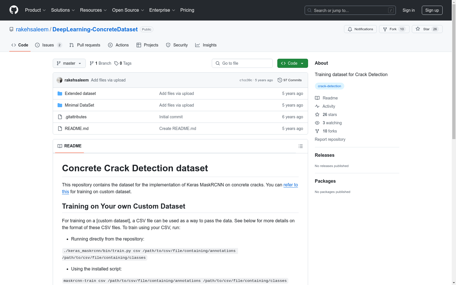Click the README.md file icon
Screen dimensions: 456x285
(x=60, y=129)
